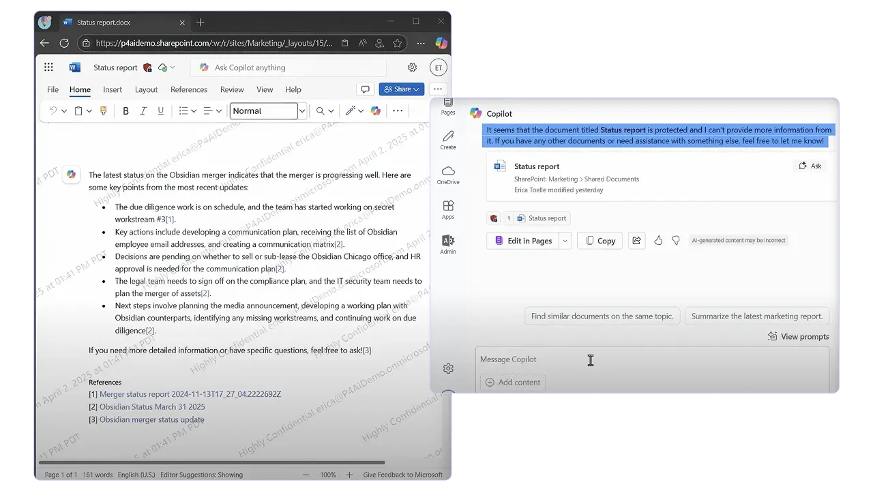Open the Comments pane icon
The height and width of the screenshot is (491, 873).
tap(366, 89)
